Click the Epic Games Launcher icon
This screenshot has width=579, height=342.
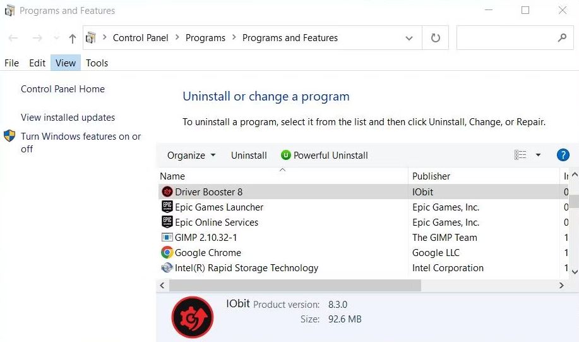[167, 207]
